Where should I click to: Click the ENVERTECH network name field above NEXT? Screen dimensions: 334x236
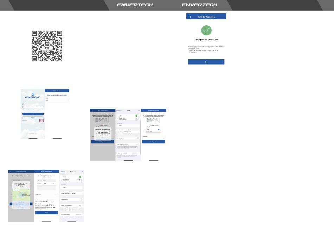(x=46, y=194)
